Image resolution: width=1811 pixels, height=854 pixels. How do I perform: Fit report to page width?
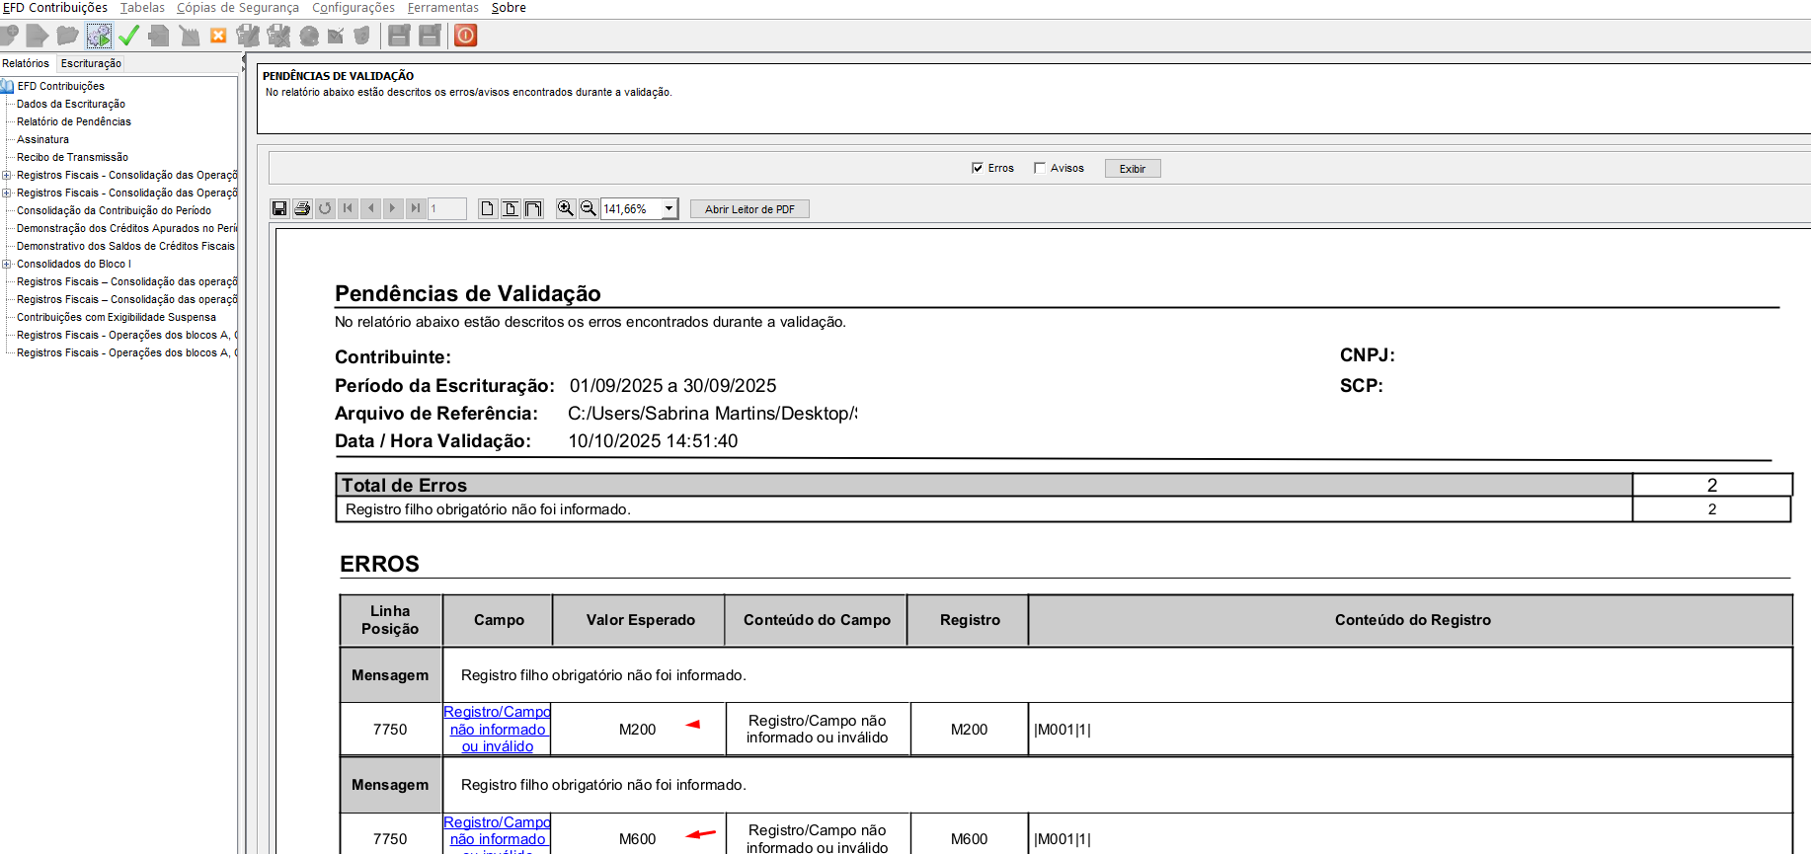click(x=533, y=208)
